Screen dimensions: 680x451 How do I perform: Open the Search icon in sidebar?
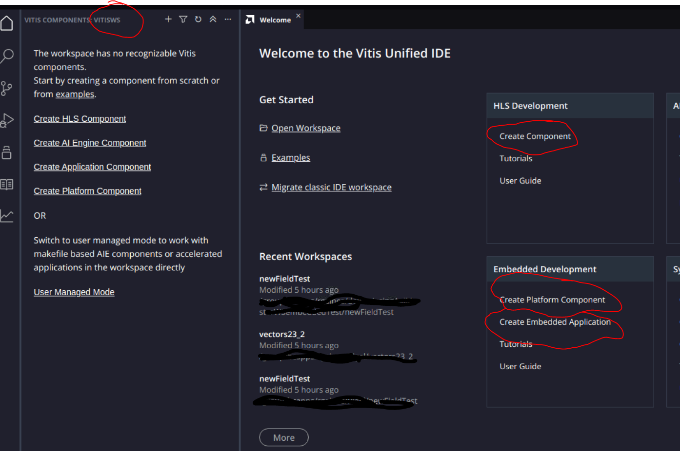(x=7, y=56)
